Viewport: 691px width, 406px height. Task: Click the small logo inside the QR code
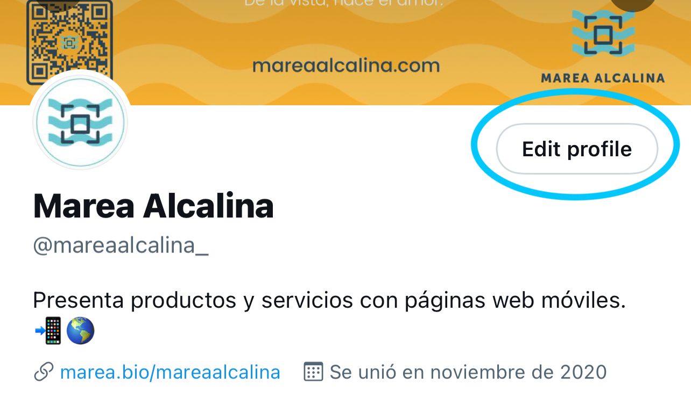69,43
